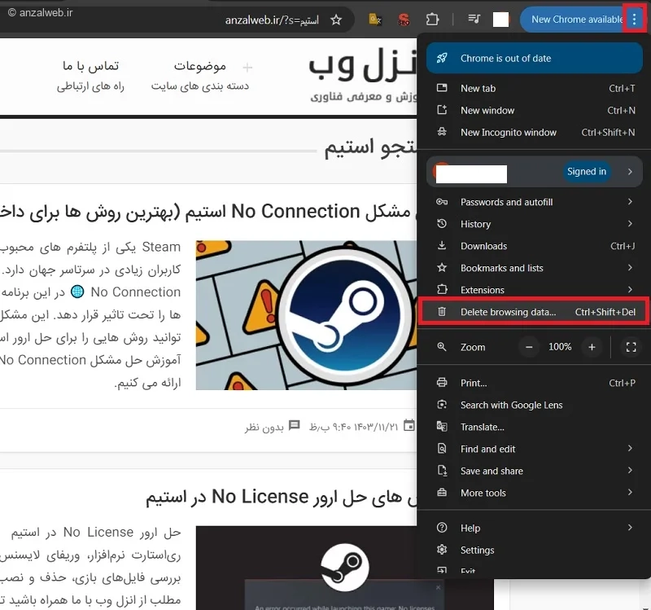
Task: Click the address bar URL anzalweb.ir
Action: click(x=272, y=20)
